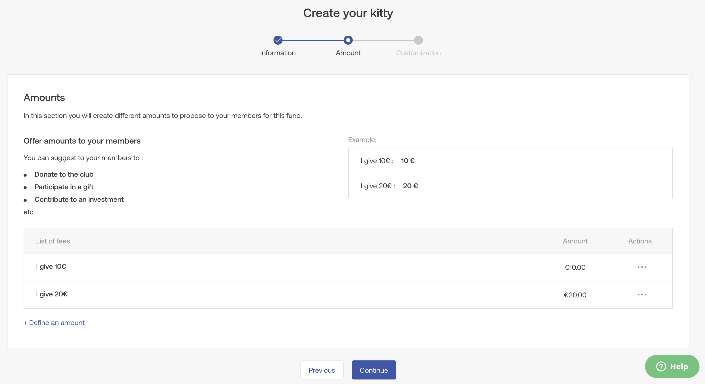Click the grey Customization step circle
The height and width of the screenshot is (384, 705).
[418, 40]
